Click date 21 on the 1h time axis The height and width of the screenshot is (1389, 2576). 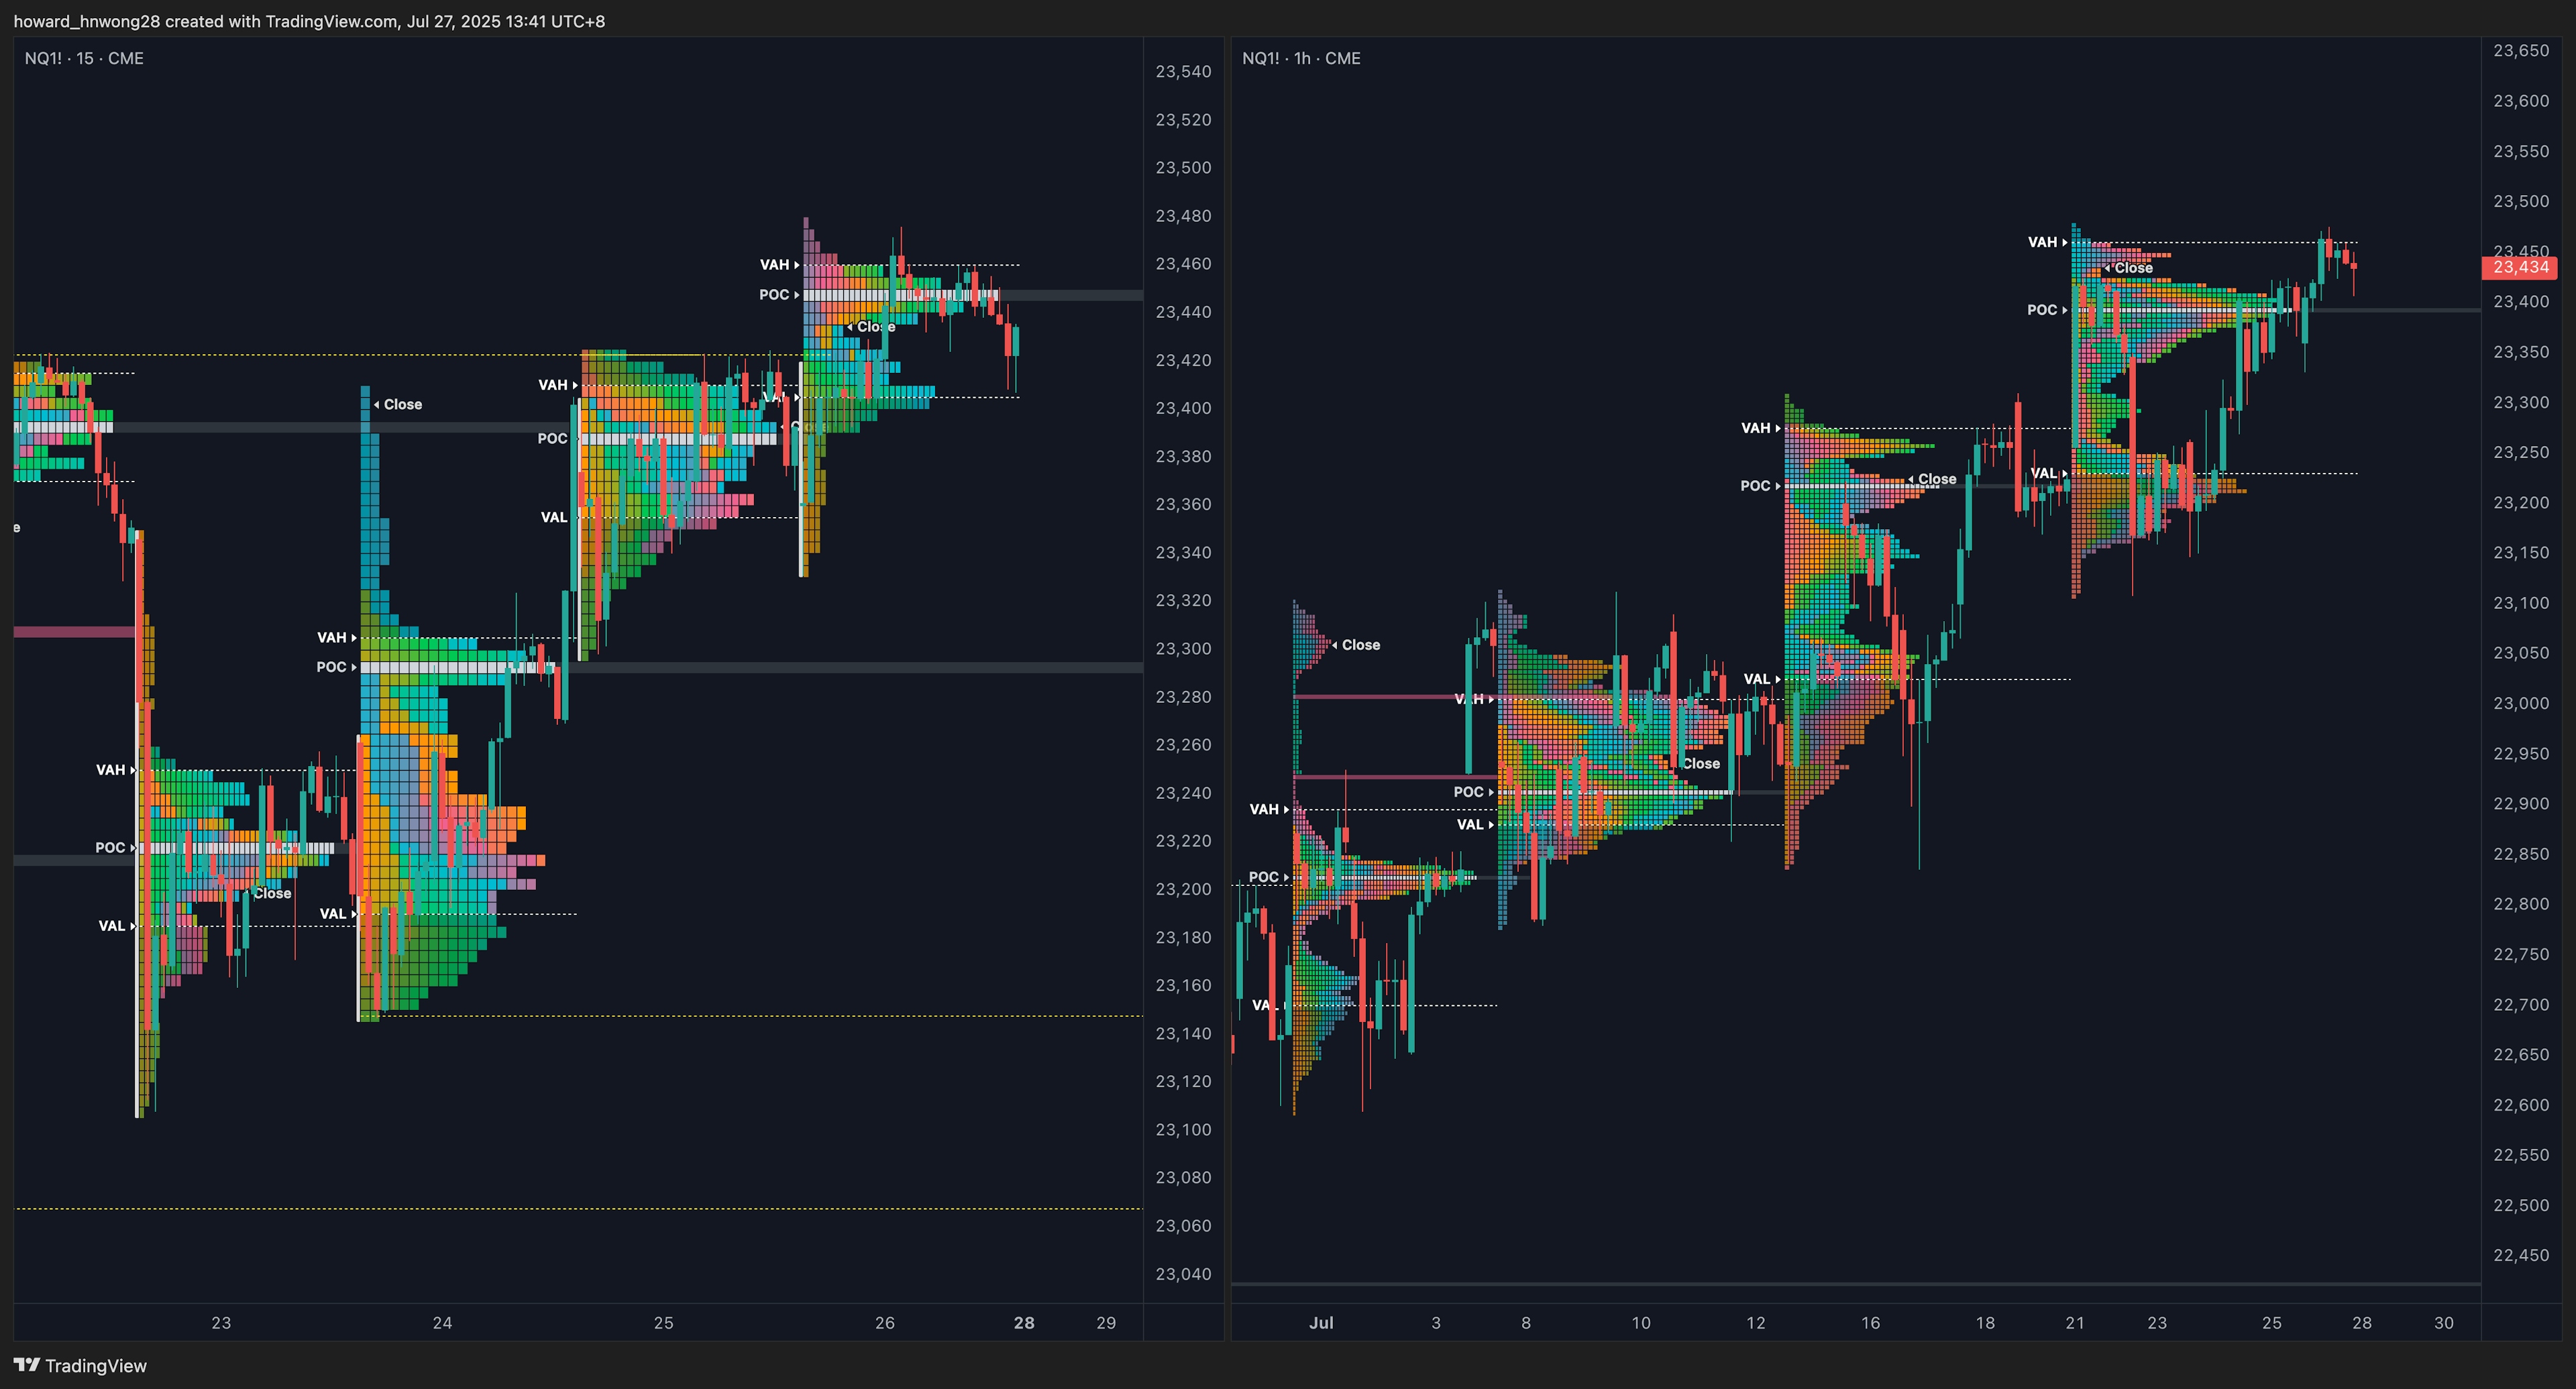[2075, 1322]
